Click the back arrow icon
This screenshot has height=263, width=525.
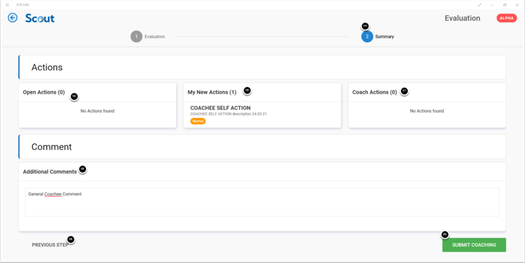pyautogui.click(x=12, y=18)
